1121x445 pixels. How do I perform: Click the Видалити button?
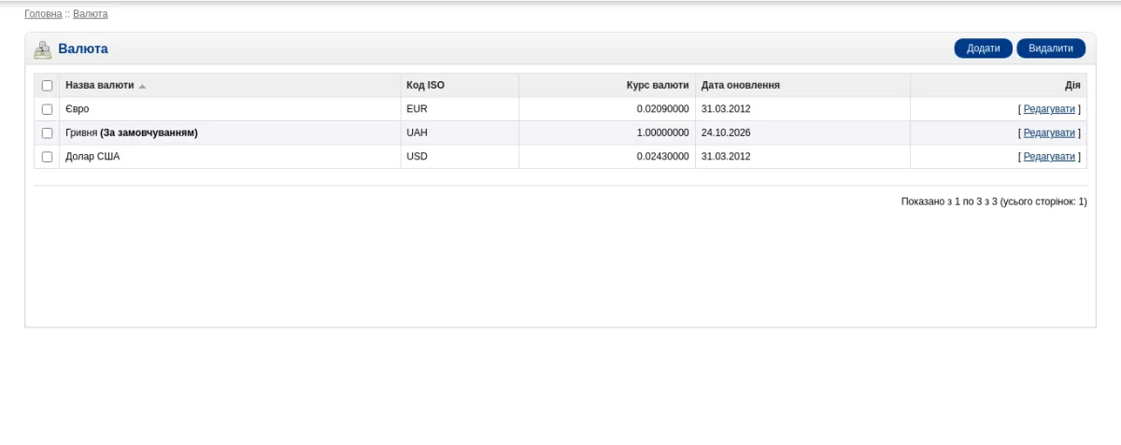pos(1051,49)
